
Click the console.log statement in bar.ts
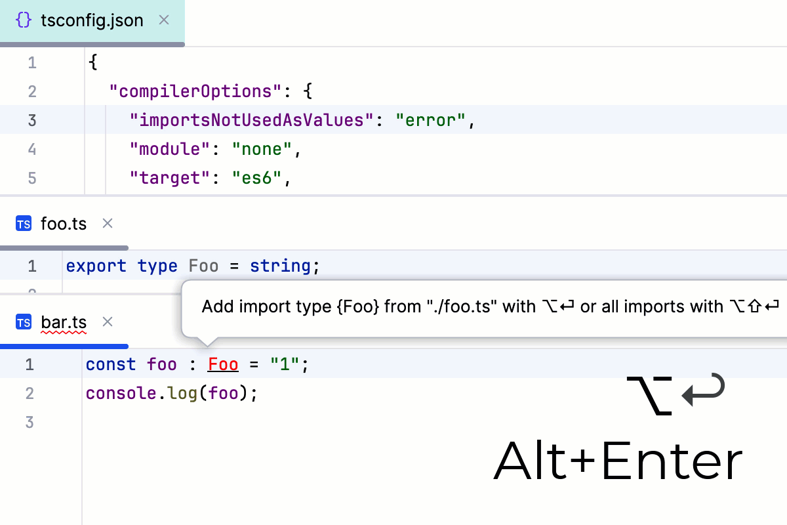[171, 392]
